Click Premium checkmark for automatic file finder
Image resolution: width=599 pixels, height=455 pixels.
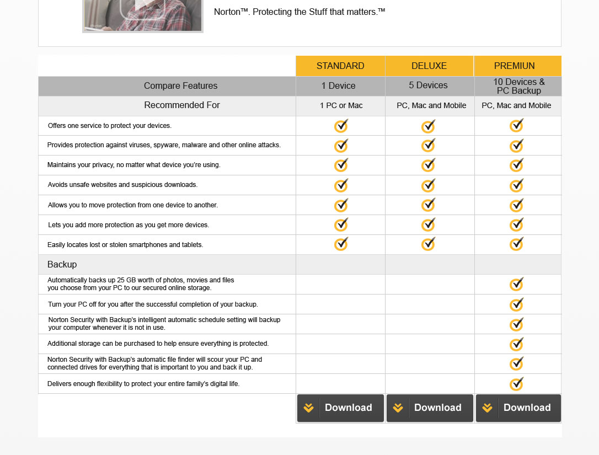pyautogui.click(x=516, y=364)
